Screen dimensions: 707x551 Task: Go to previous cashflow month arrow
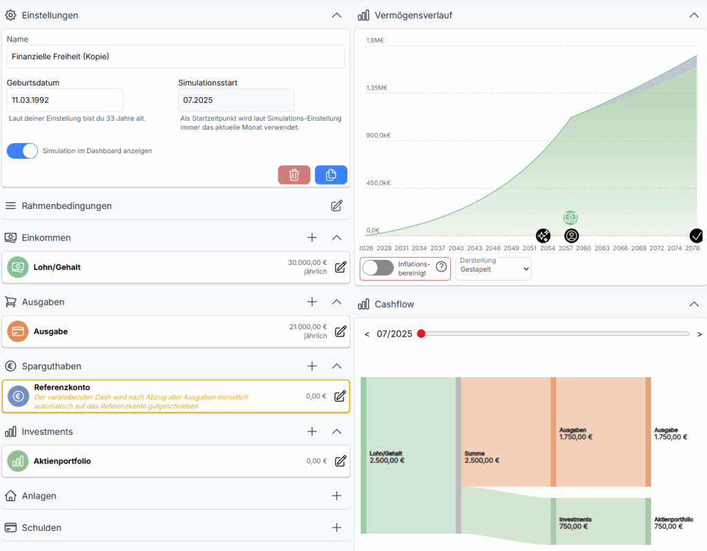pyautogui.click(x=367, y=334)
